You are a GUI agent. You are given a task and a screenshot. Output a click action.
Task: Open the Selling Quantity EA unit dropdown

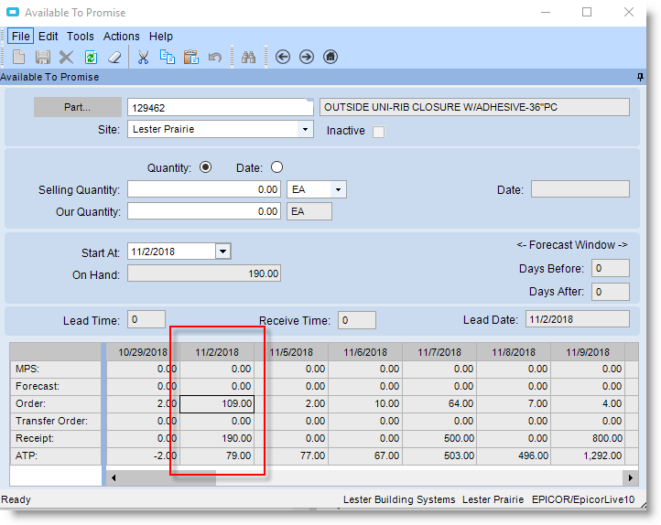click(x=339, y=189)
